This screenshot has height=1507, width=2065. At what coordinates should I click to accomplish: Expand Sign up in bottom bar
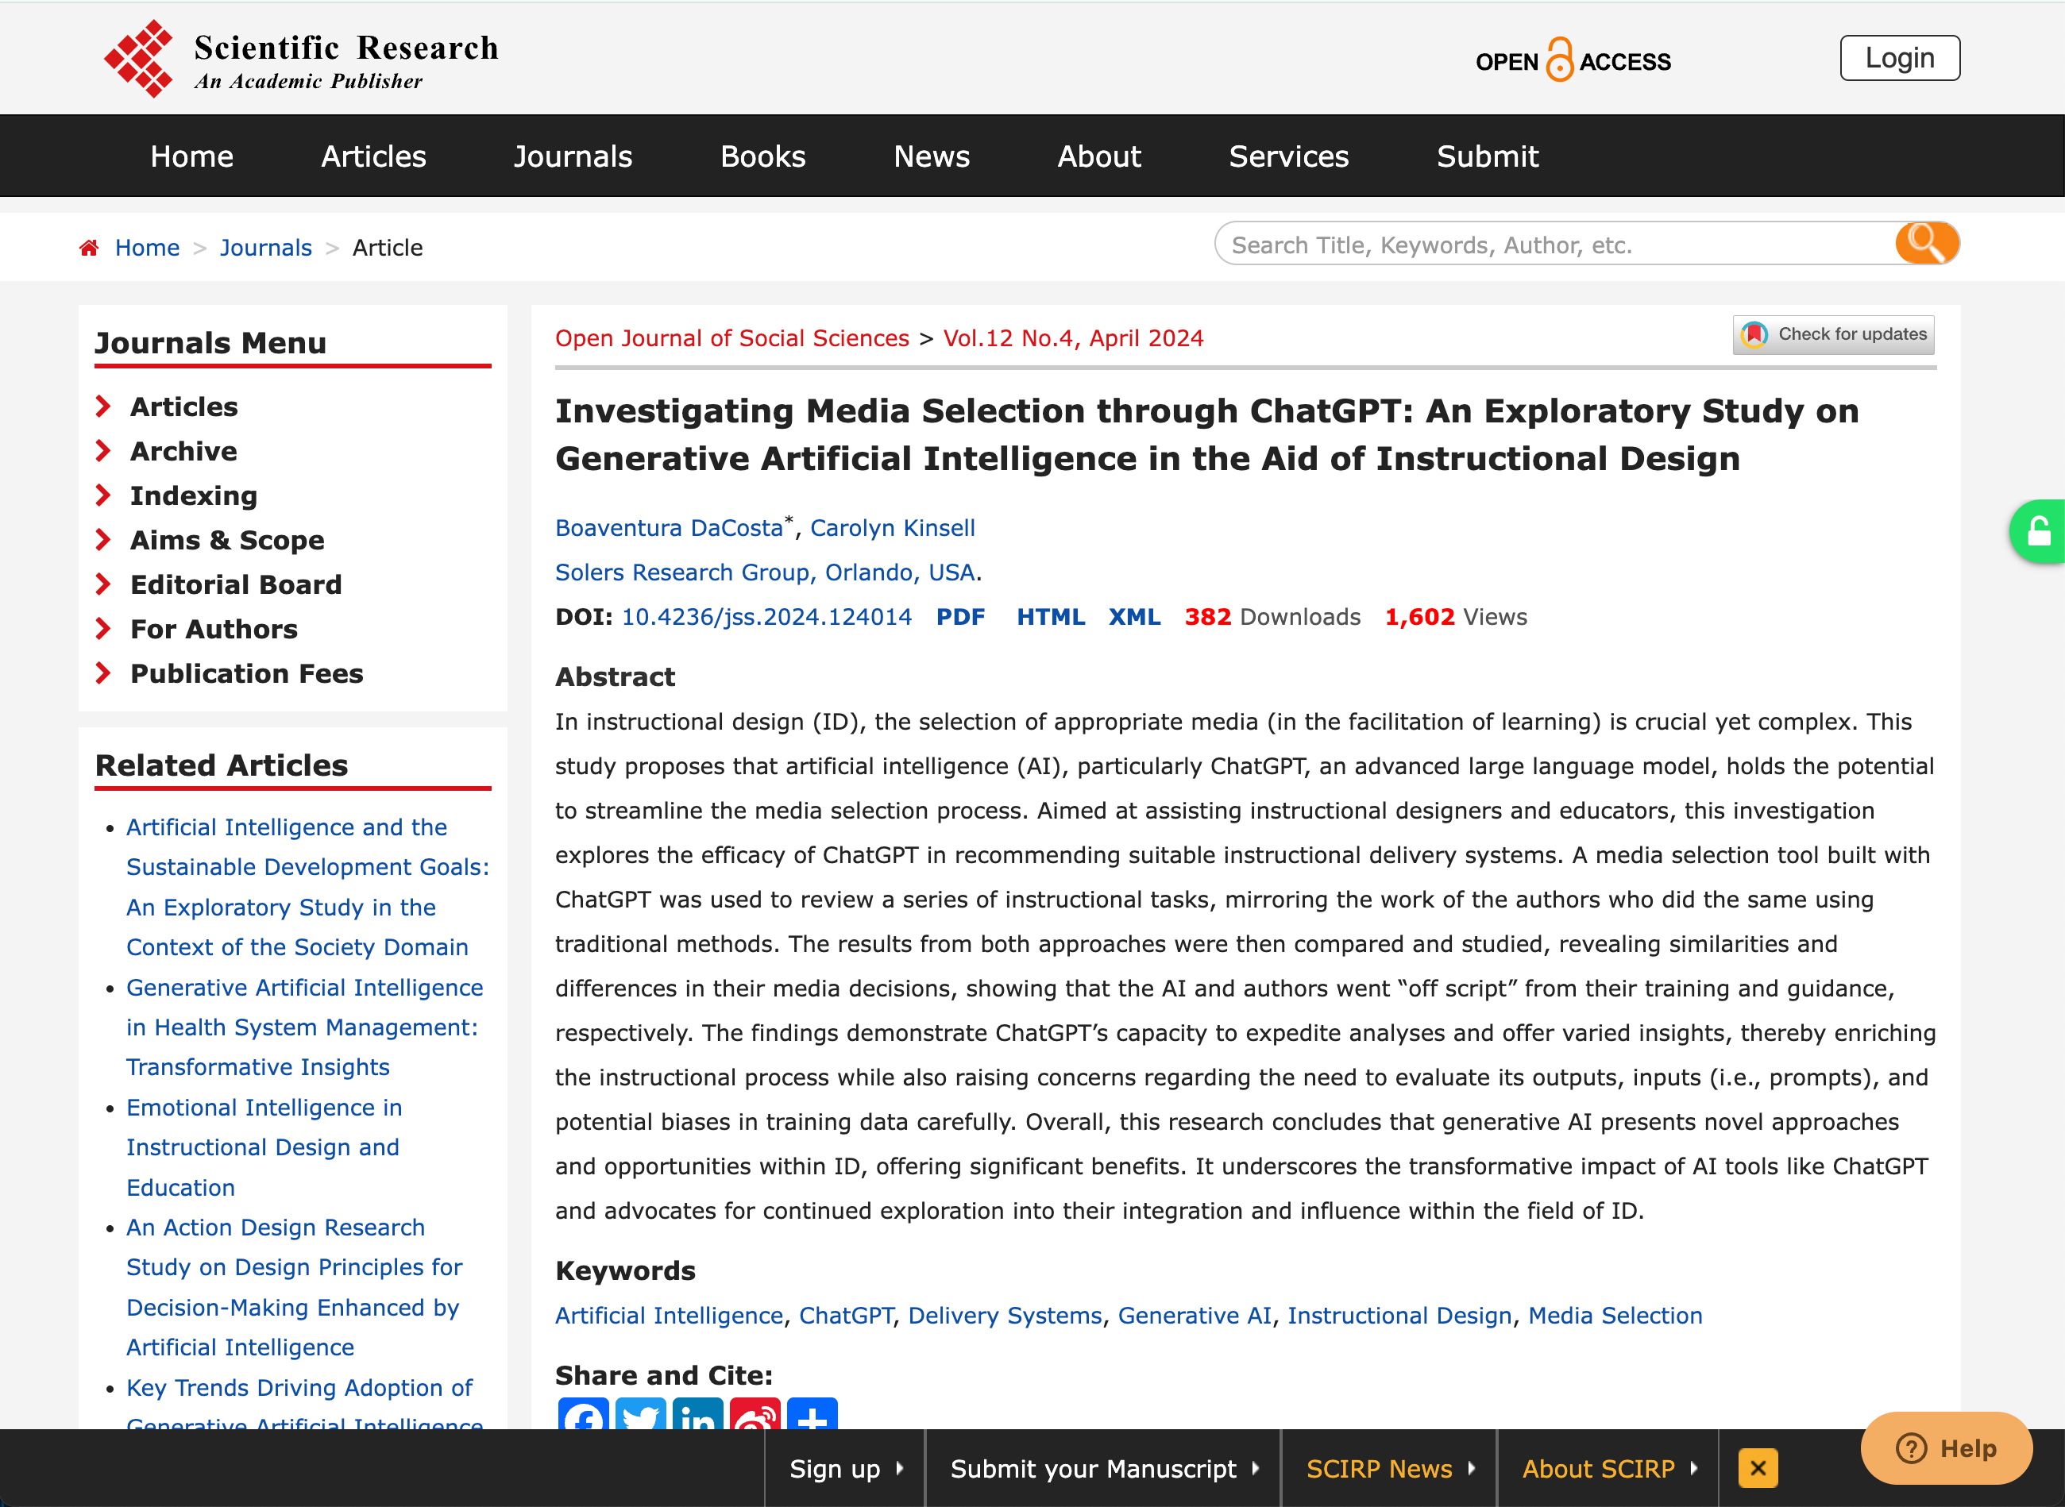[846, 1469]
